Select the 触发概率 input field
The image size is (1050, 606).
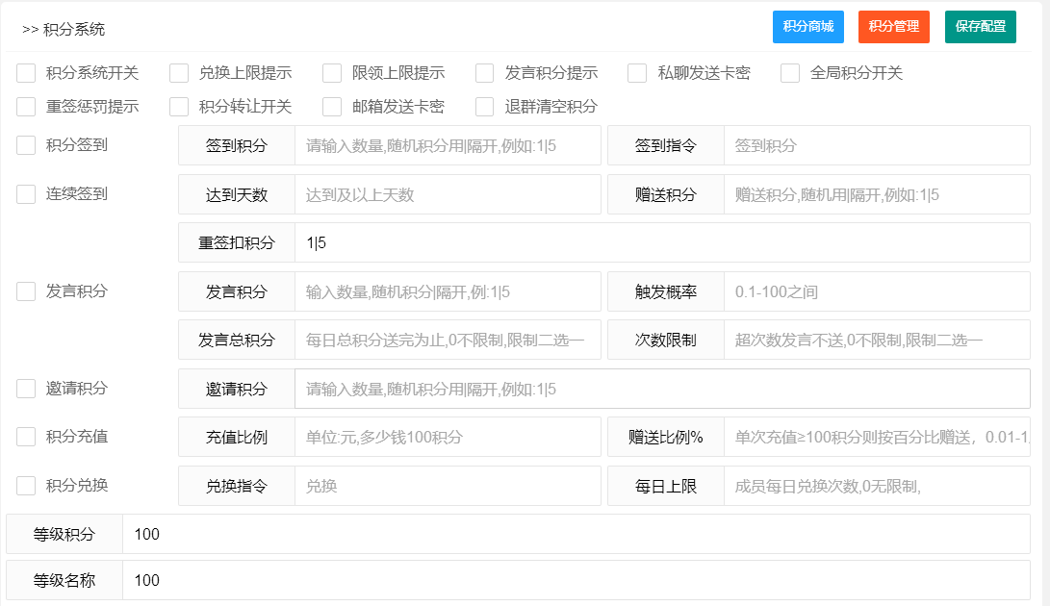coord(876,292)
